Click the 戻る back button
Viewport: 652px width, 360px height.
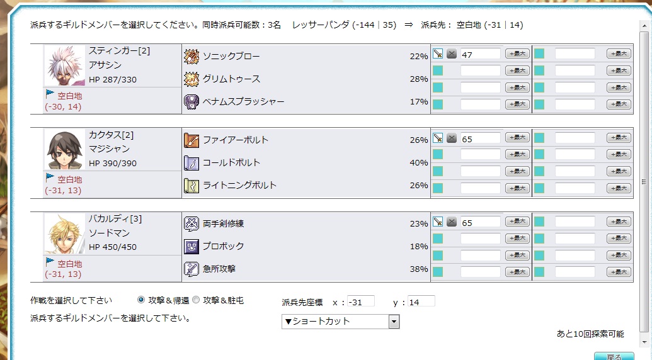614,356
